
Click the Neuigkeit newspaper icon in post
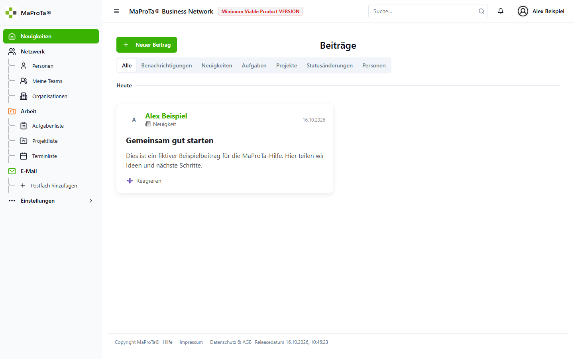point(148,124)
